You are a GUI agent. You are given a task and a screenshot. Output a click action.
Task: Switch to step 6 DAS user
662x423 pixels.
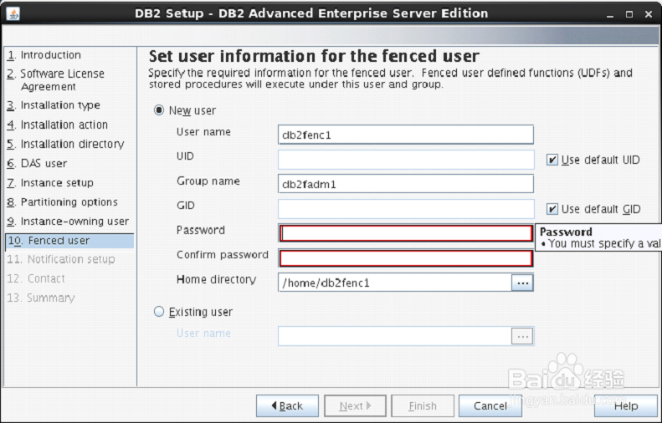37,164
